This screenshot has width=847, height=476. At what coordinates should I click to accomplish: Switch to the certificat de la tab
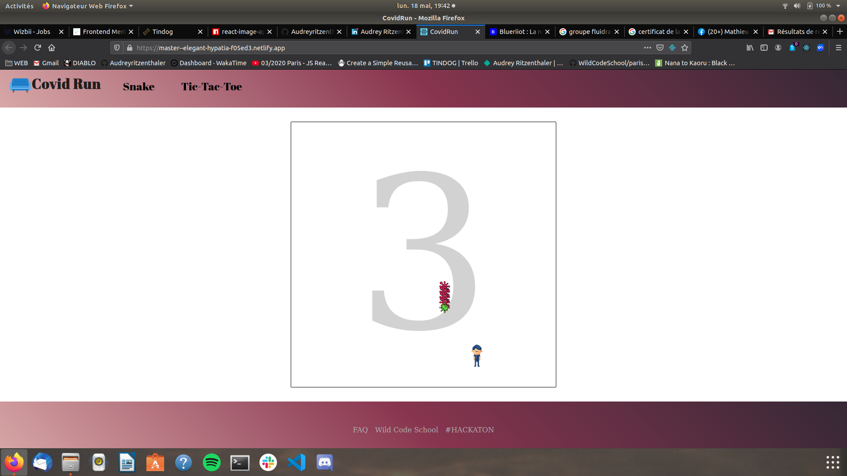659,32
